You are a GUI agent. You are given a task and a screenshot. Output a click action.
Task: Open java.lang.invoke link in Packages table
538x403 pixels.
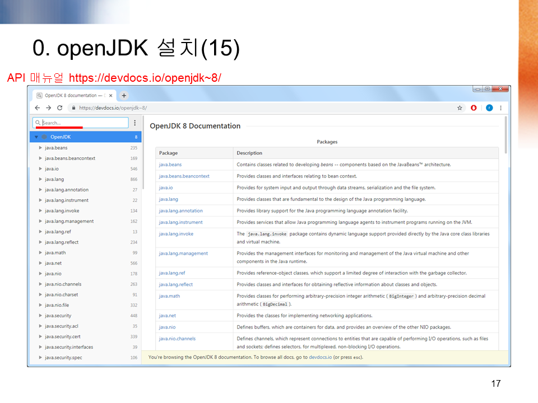[x=176, y=234]
